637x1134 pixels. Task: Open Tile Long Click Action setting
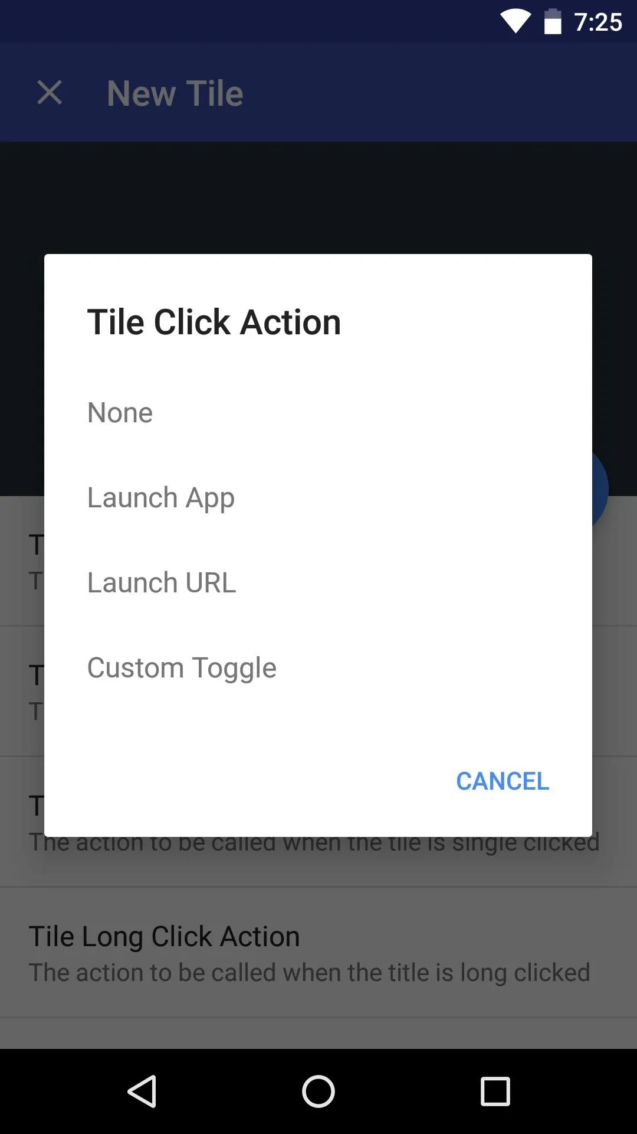pos(318,952)
